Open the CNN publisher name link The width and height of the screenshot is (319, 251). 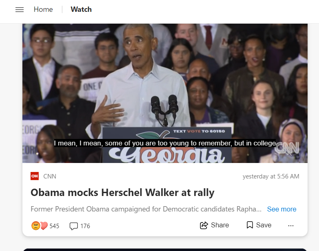coord(50,176)
